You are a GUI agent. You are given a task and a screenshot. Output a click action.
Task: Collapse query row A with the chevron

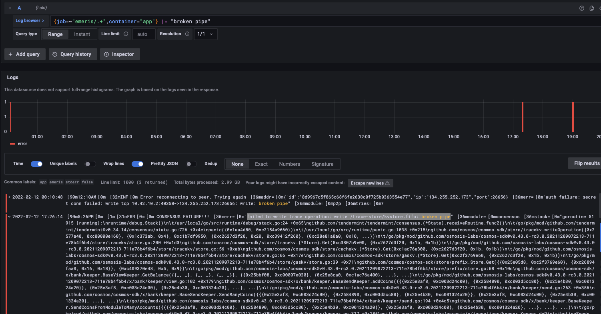10,8
